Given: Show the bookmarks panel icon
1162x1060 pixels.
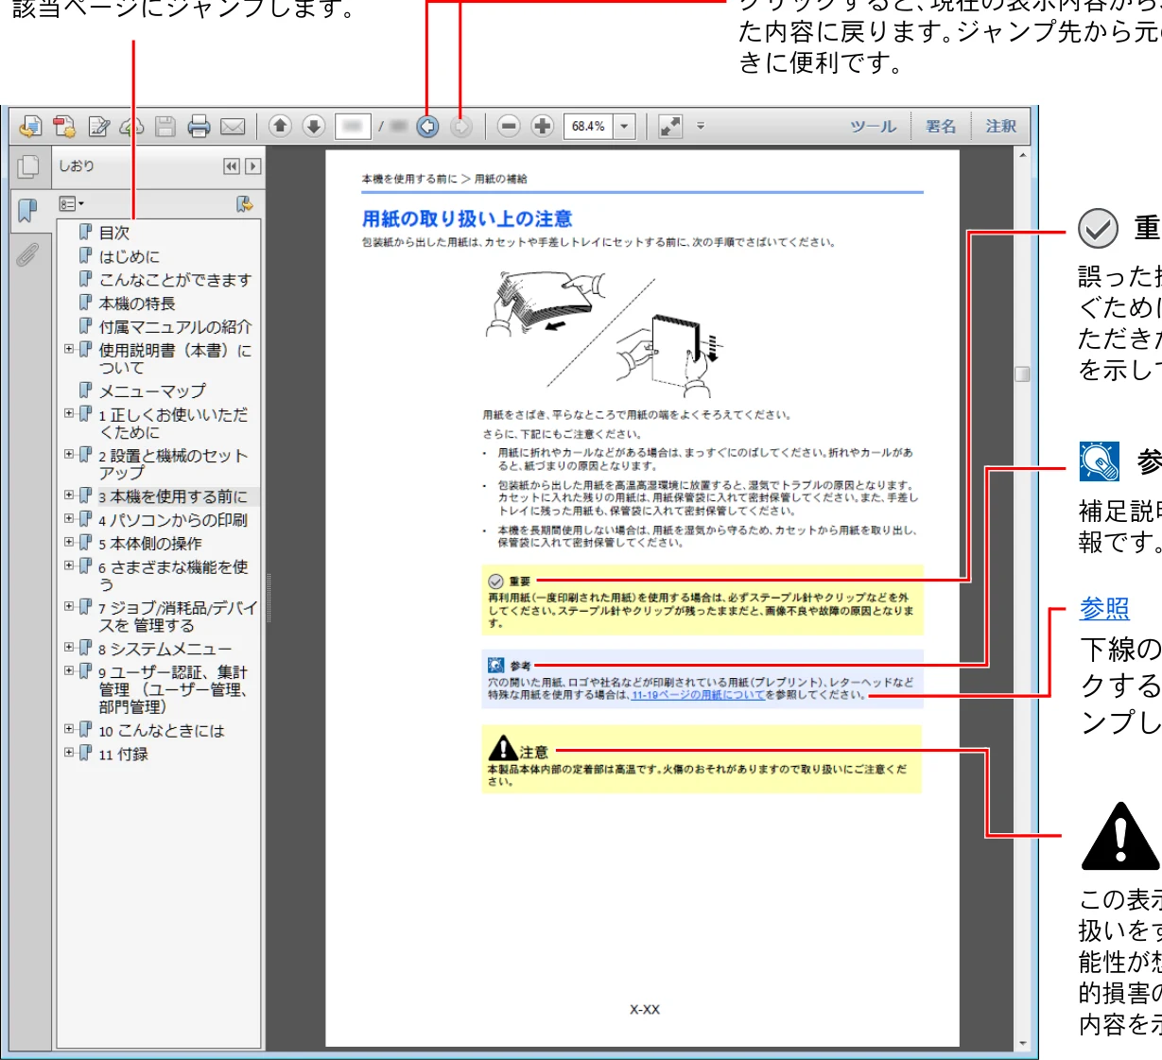Looking at the screenshot, I should (x=28, y=210).
